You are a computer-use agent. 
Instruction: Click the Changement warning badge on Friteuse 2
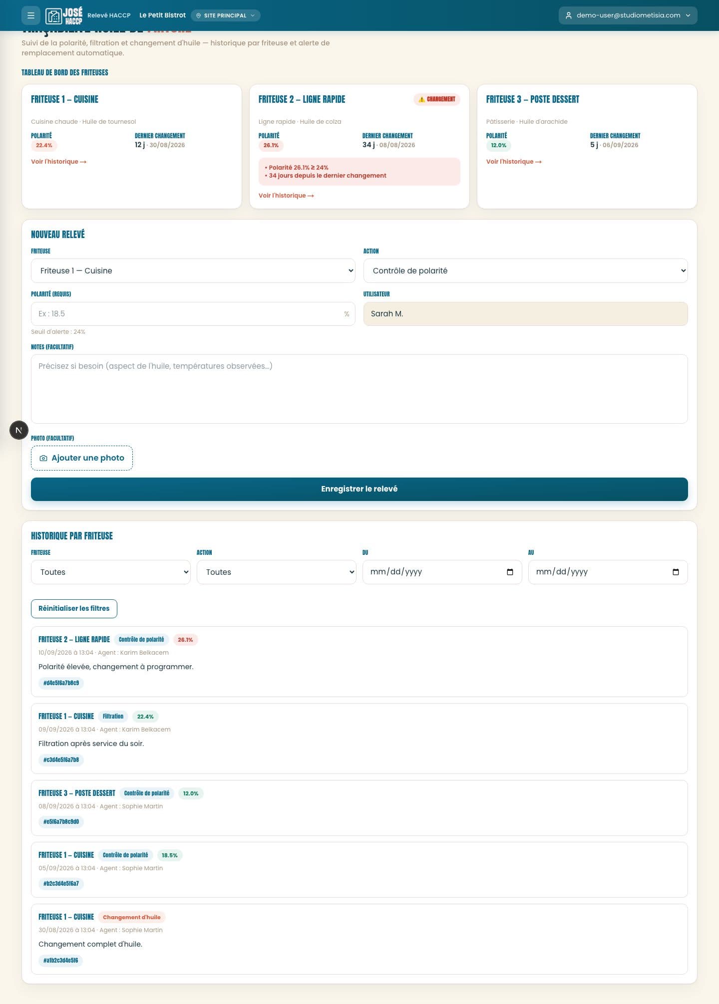coord(437,99)
